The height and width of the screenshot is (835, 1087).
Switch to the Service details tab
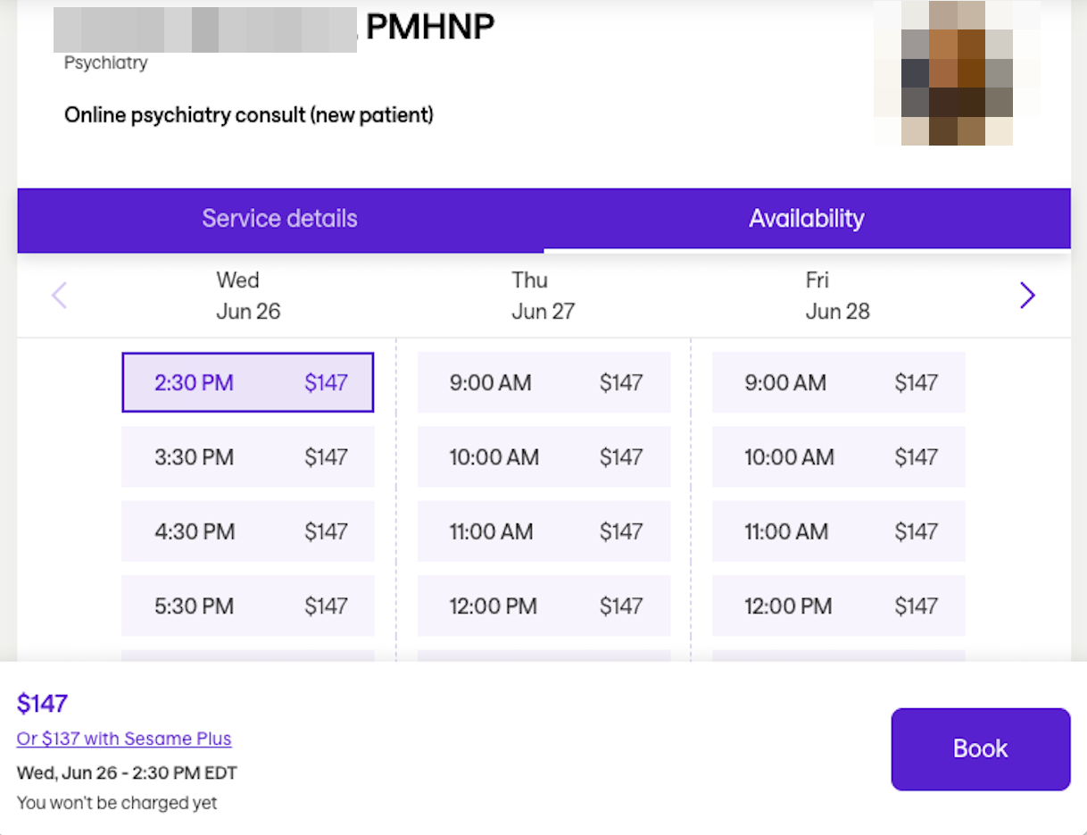coord(279,219)
